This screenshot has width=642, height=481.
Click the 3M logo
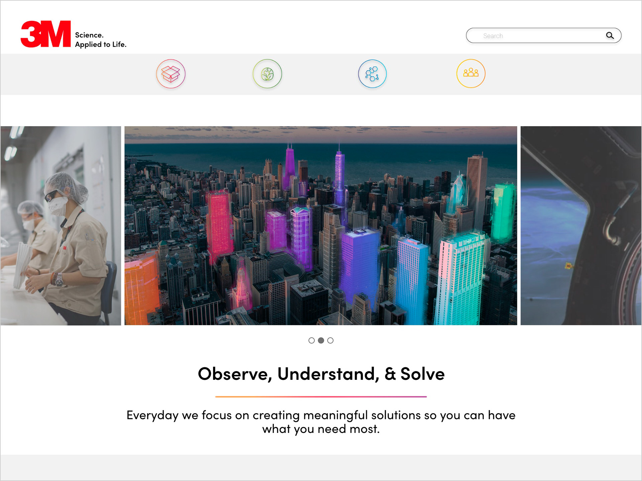coord(46,34)
